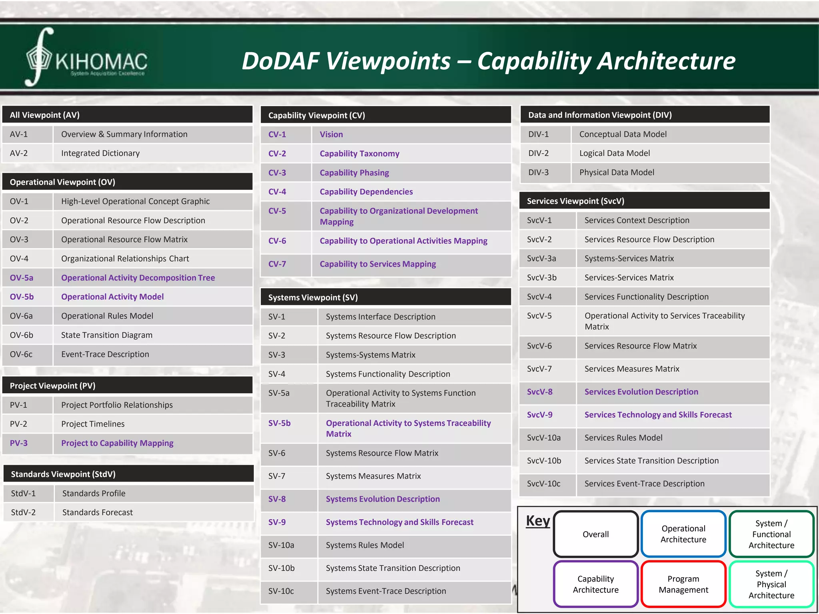Select Project to Capability Mapping

(117, 443)
